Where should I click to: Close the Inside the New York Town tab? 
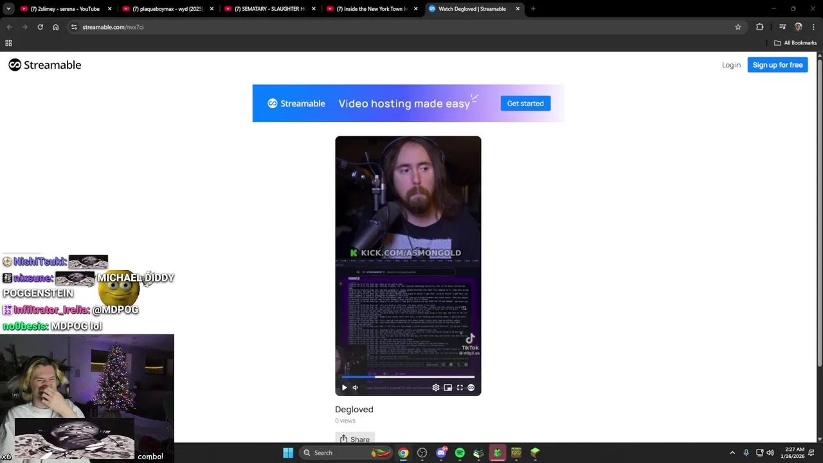415,9
